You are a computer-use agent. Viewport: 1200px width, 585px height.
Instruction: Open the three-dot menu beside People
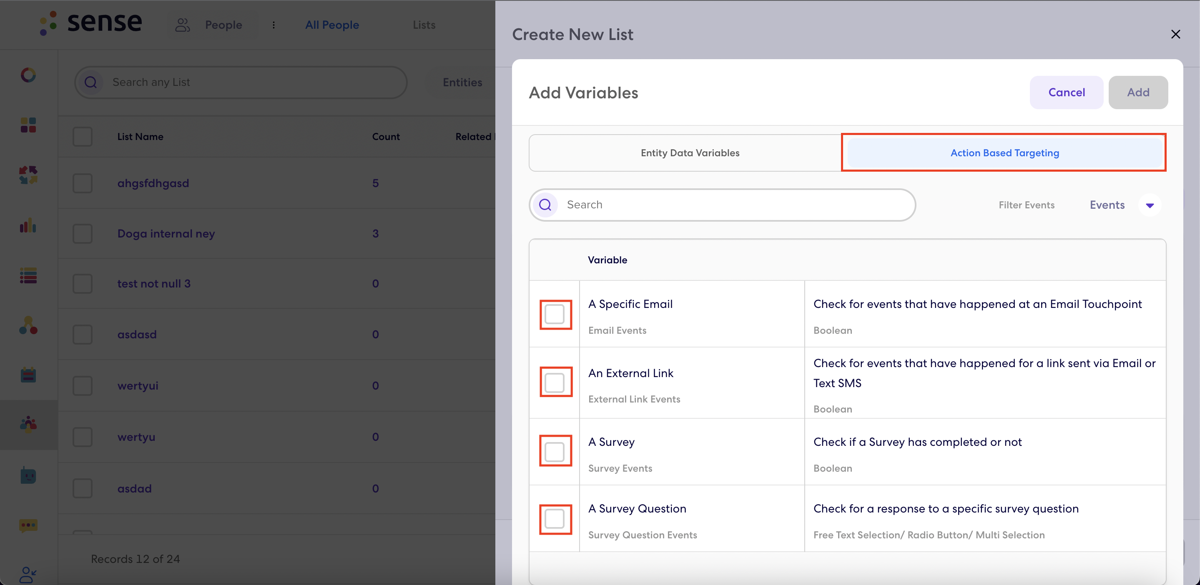274,25
